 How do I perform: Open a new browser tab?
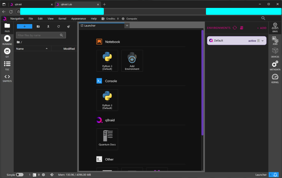pyautogui.click(x=104, y=4)
